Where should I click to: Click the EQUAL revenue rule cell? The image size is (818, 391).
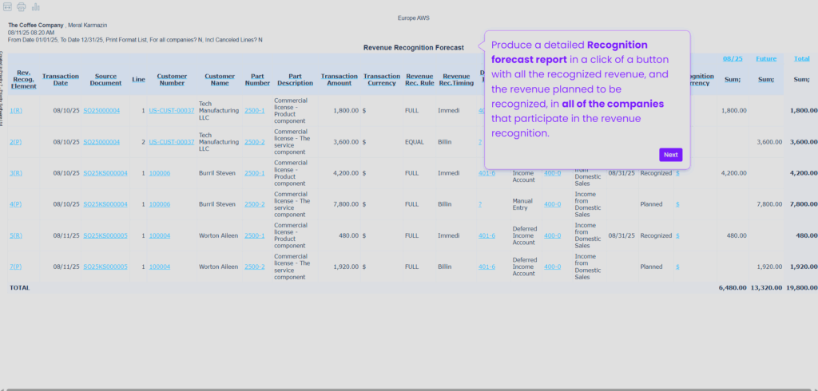[415, 142]
